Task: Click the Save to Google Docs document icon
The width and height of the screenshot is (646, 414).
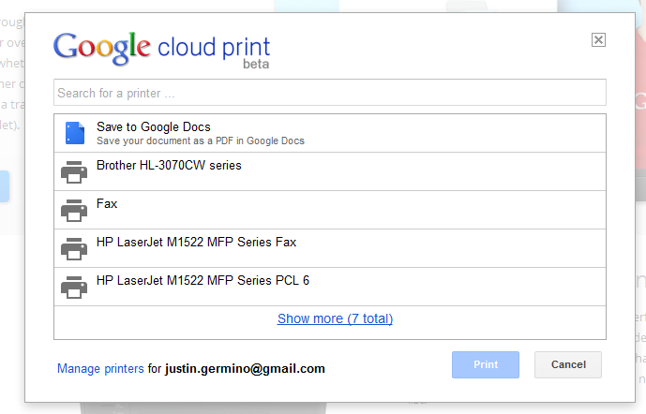Action: point(75,133)
